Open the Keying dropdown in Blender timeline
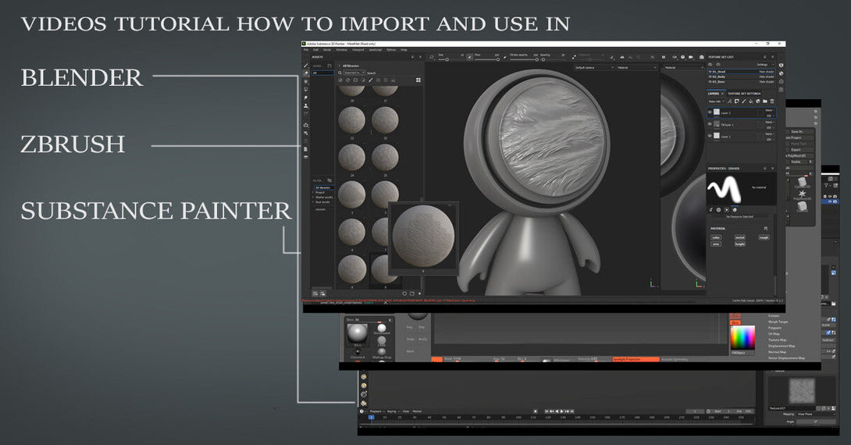 (393, 411)
